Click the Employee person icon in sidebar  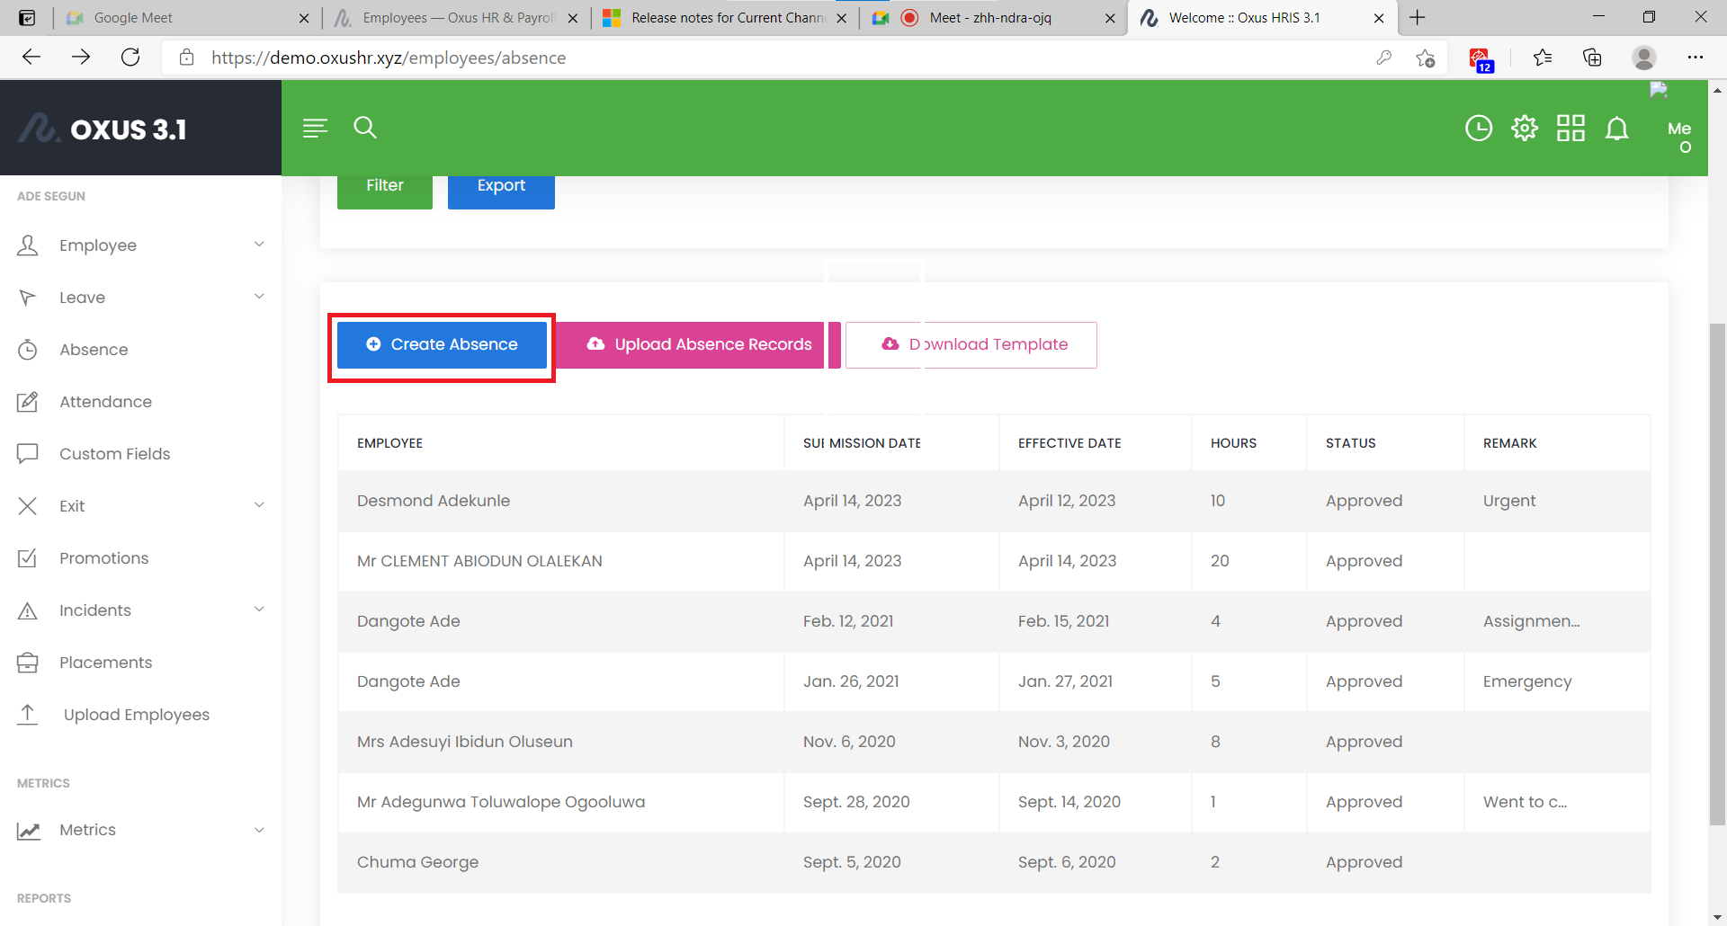coord(28,245)
